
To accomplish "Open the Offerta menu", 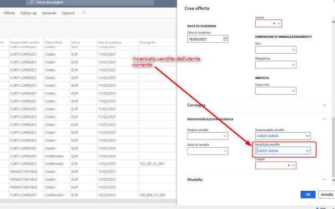I will click(x=9, y=13).
